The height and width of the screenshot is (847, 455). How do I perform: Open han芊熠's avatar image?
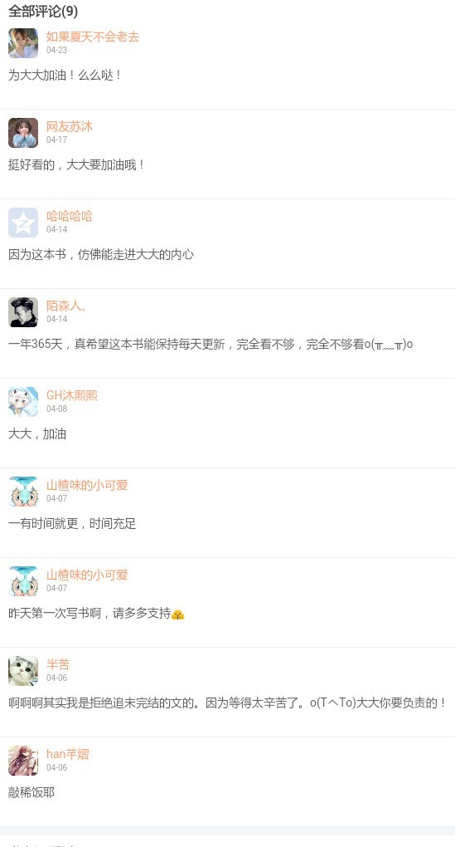click(x=23, y=761)
